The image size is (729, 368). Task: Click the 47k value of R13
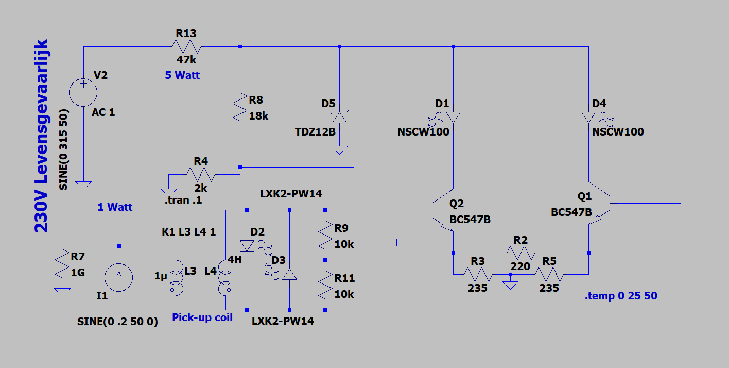[187, 59]
